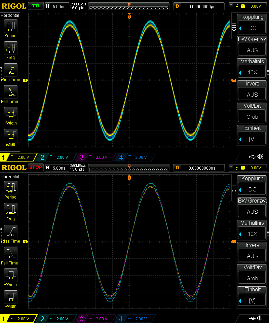Open Verhältnis 10X selector in top screen

(252, 69)
